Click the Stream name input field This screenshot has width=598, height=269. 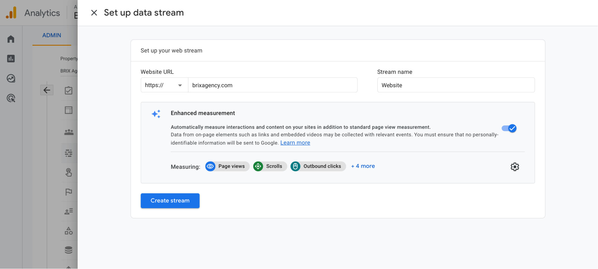point(456,85)
